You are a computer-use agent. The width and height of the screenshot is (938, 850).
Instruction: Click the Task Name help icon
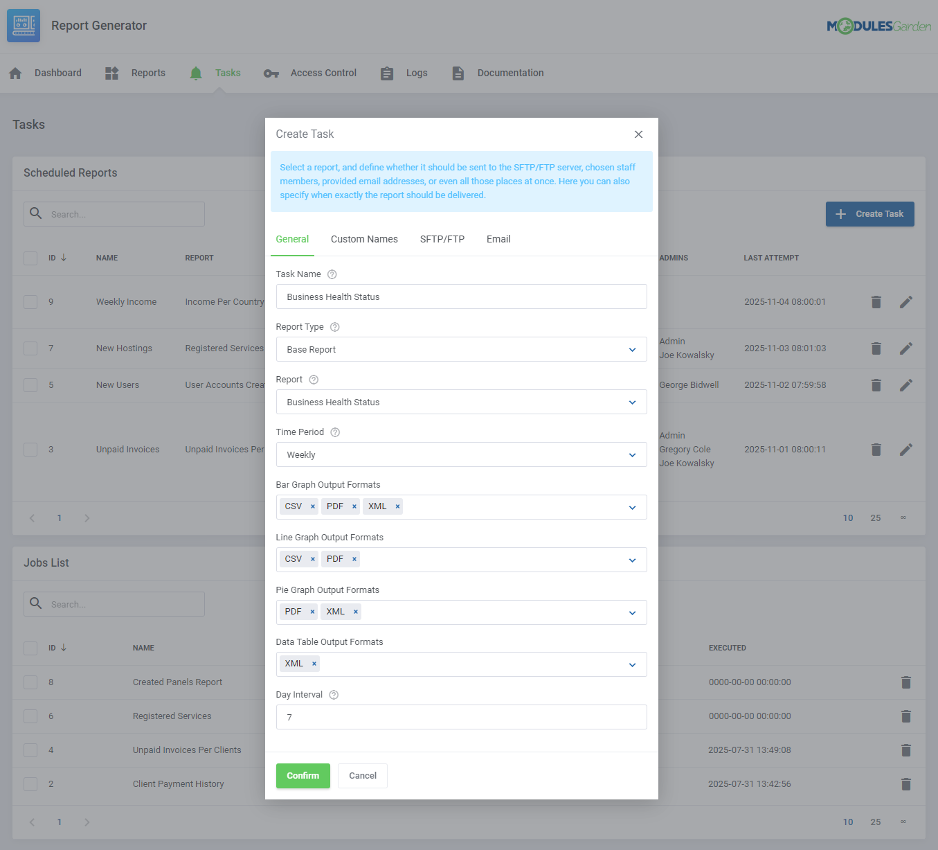click(x=332, y=274)
